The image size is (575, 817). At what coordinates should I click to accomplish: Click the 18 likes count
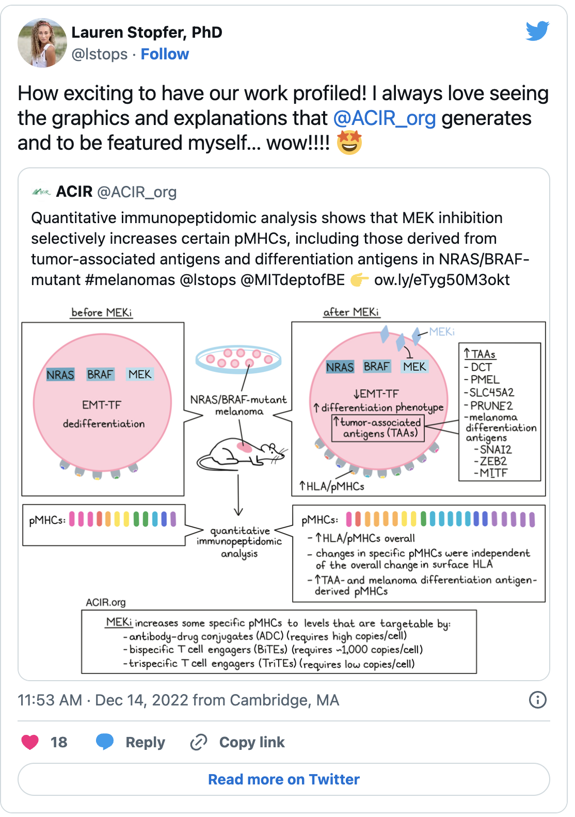[x=59, y=742]
